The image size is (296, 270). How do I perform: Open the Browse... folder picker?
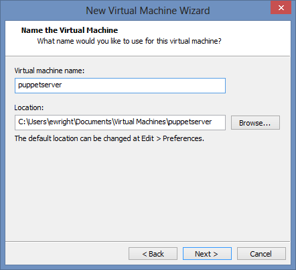255,123
